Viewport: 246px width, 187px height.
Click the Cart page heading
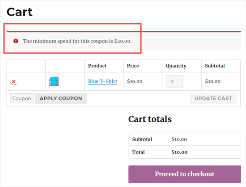coord(20,12)
